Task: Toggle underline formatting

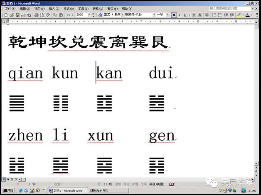Action: pyautogui.click(x=185, y=15)
